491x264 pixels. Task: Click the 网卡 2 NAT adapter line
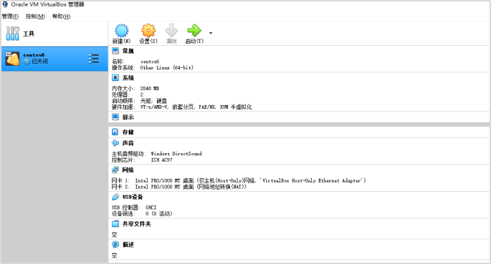pos(179,187)
